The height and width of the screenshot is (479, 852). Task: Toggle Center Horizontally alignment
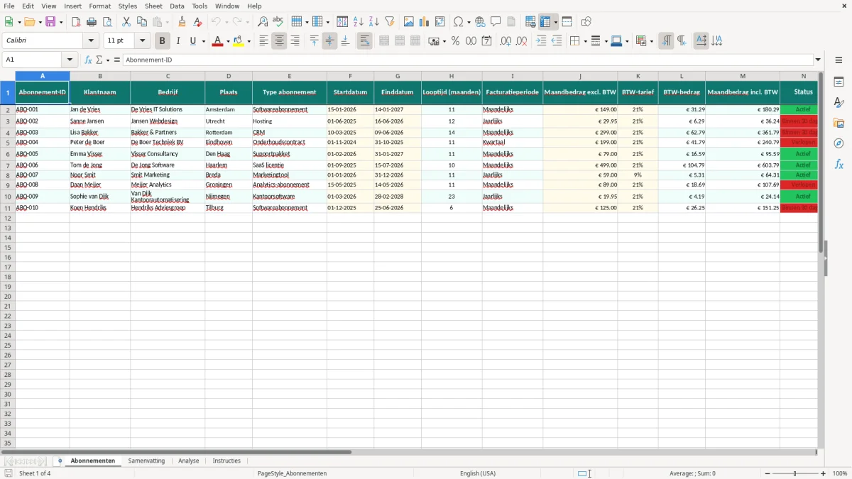[x=280, y=41]
